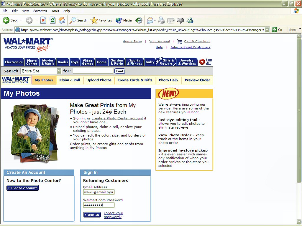Switch to Create Cards & Gifts tab
The height and width of the screenshot is (226, 302).
tap(135, 80)
